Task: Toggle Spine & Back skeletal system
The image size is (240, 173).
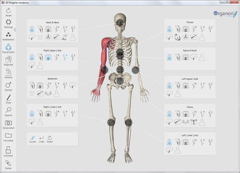Action: (169, 57)
